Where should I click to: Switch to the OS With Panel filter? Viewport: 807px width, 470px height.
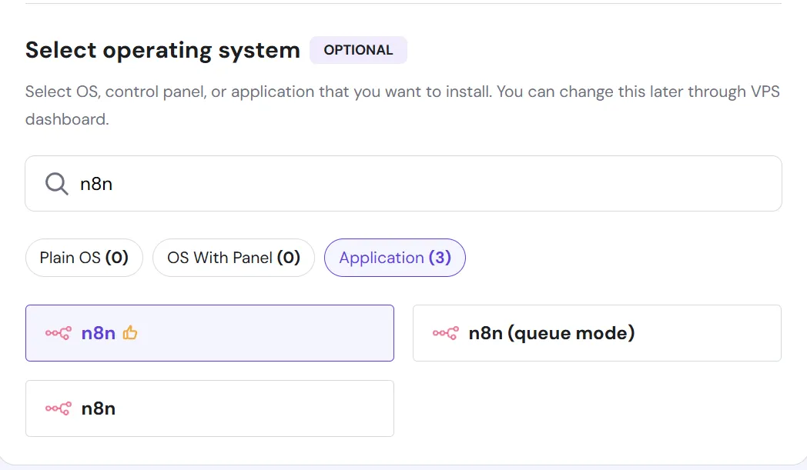click(x=233, y=258)
